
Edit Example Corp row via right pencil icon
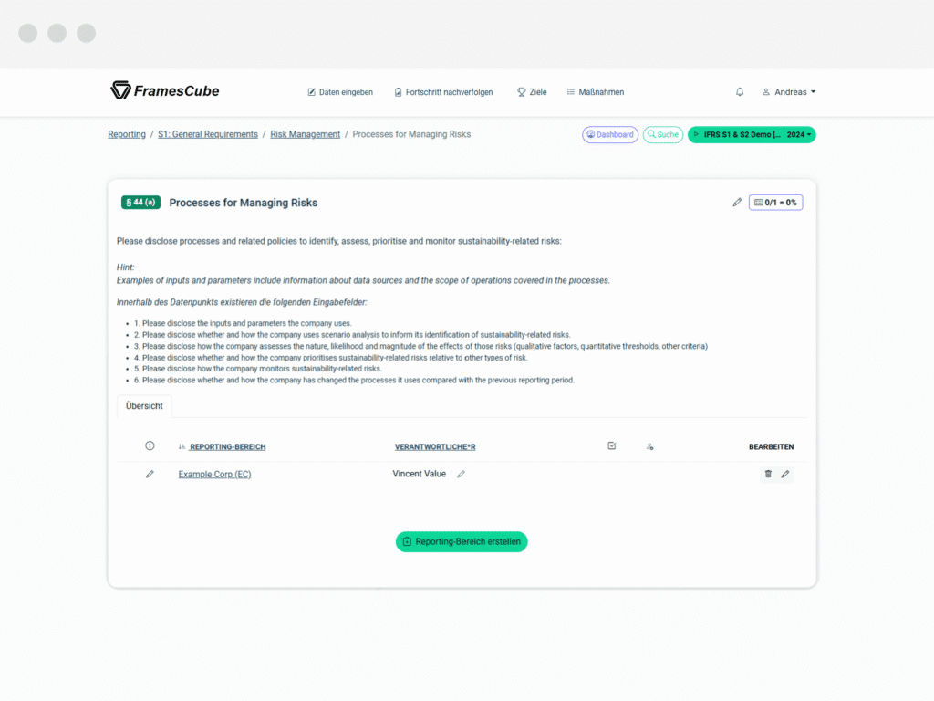pyautogui.click(x=785, y=474)
